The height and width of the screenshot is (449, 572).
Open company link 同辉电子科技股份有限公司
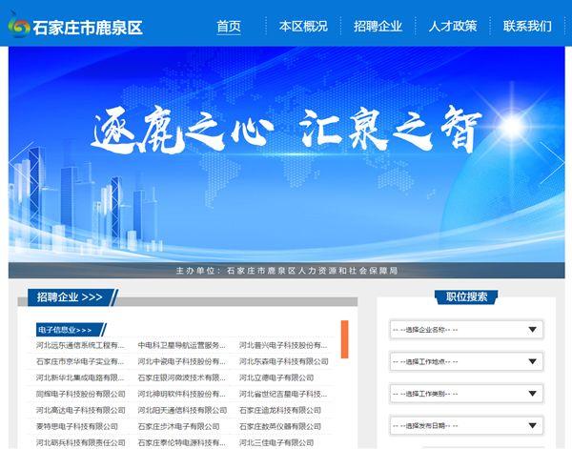[x=81, y=394]
